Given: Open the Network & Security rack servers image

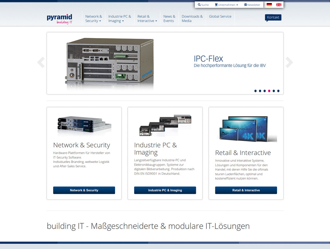Looking at the screenshot, I should pos(84,125).
